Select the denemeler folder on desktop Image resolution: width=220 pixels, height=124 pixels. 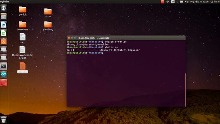(x=23, y=26)
